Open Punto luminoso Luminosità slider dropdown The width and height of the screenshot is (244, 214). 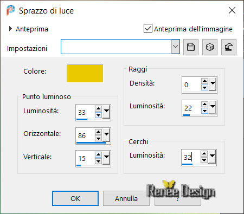click(106, 112)
